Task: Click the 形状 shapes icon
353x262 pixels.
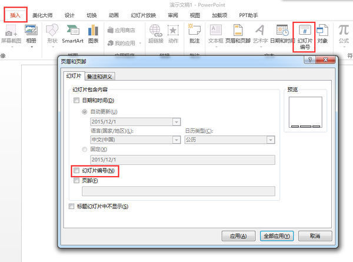Action: click(x=52, y=34)
